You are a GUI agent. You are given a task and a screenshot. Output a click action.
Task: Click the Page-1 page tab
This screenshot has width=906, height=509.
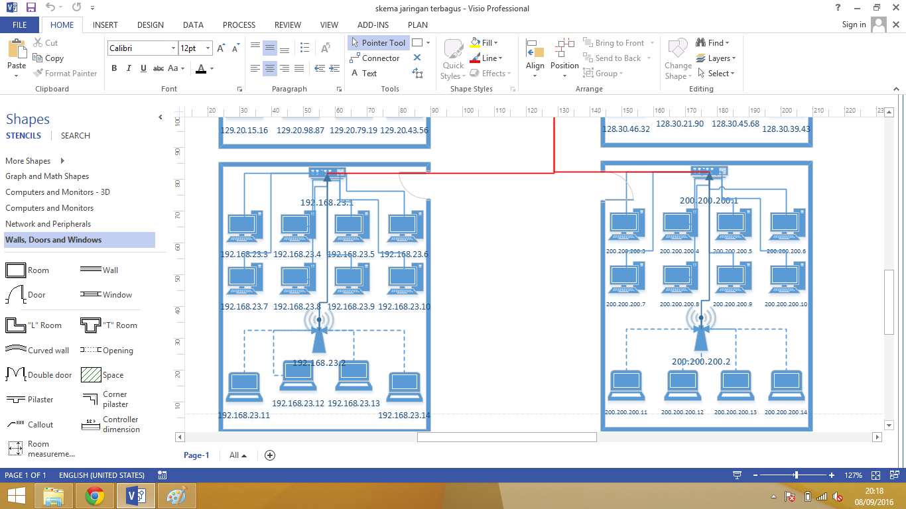(196, 455)
